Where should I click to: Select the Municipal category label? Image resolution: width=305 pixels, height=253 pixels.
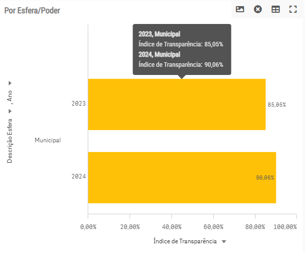[x=47, y=140]
